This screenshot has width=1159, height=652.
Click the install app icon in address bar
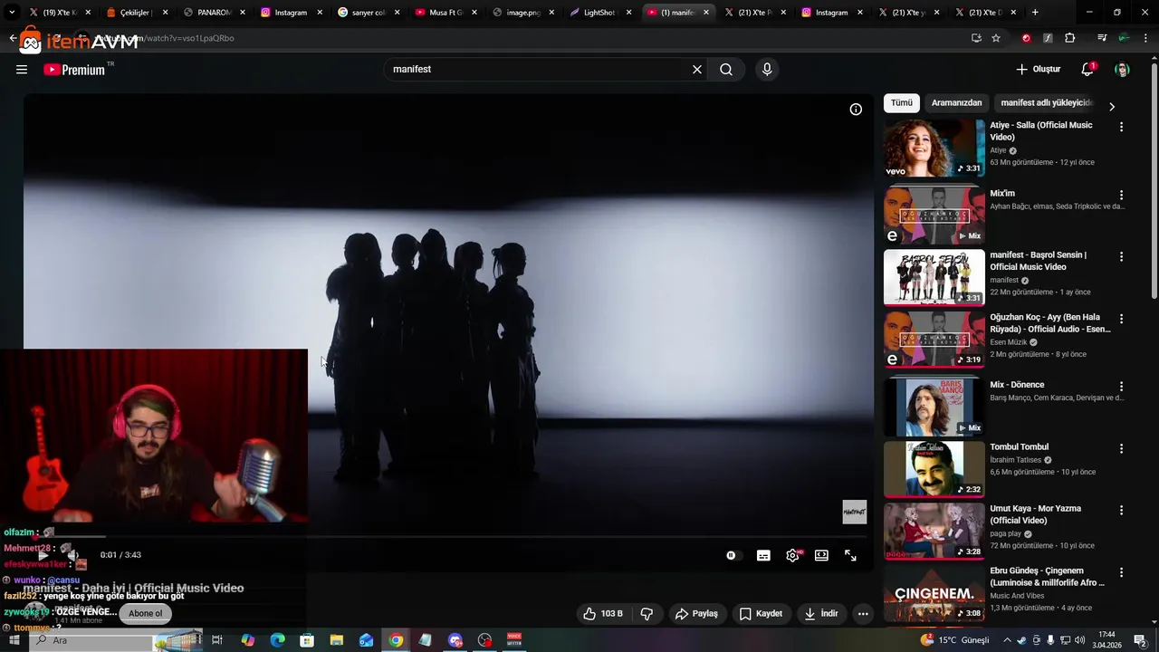click(x=976, y=38)
